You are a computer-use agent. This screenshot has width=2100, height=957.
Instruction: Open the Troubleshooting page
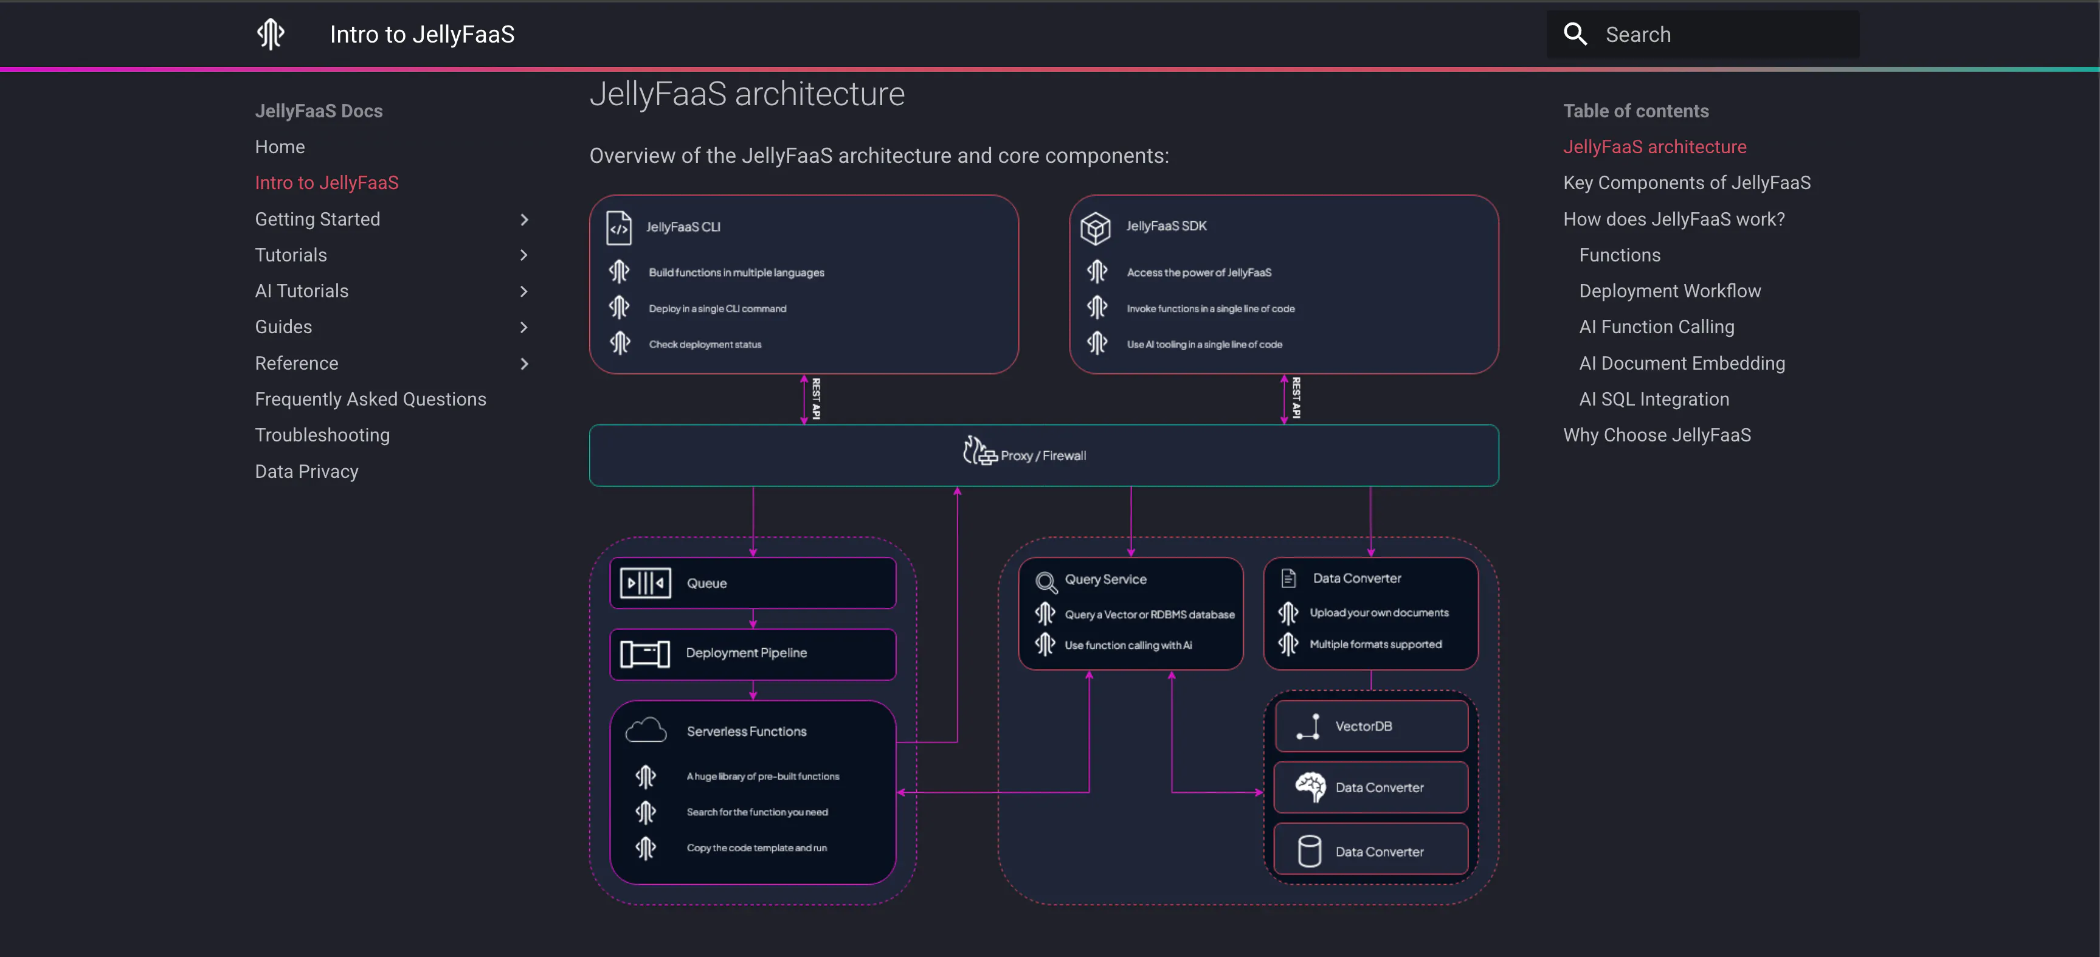point(323,435)
